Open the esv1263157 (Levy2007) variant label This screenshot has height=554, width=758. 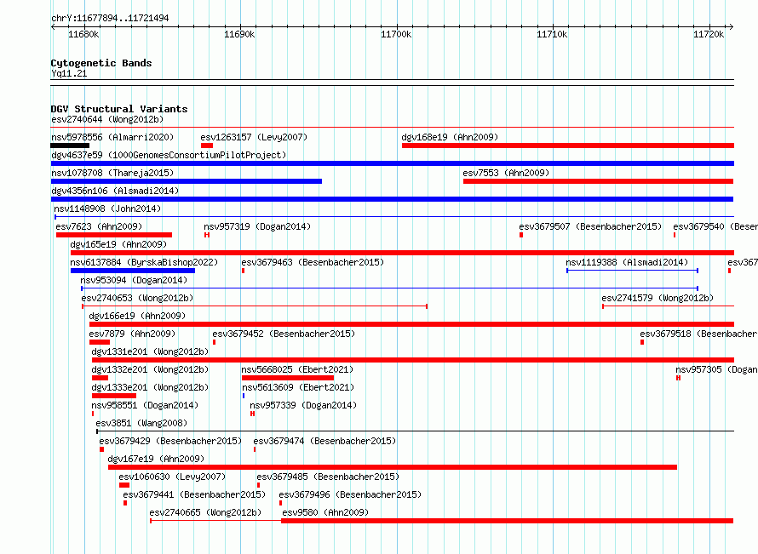254,137
